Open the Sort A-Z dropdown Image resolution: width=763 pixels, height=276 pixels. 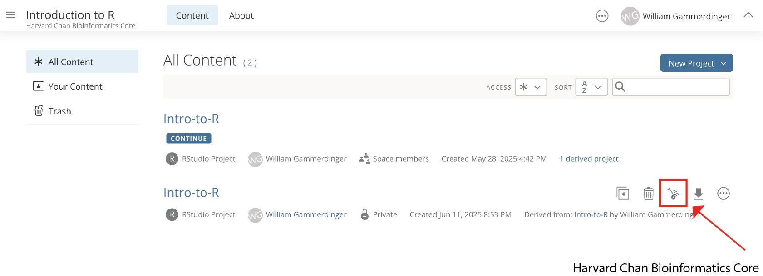(591, 87)
